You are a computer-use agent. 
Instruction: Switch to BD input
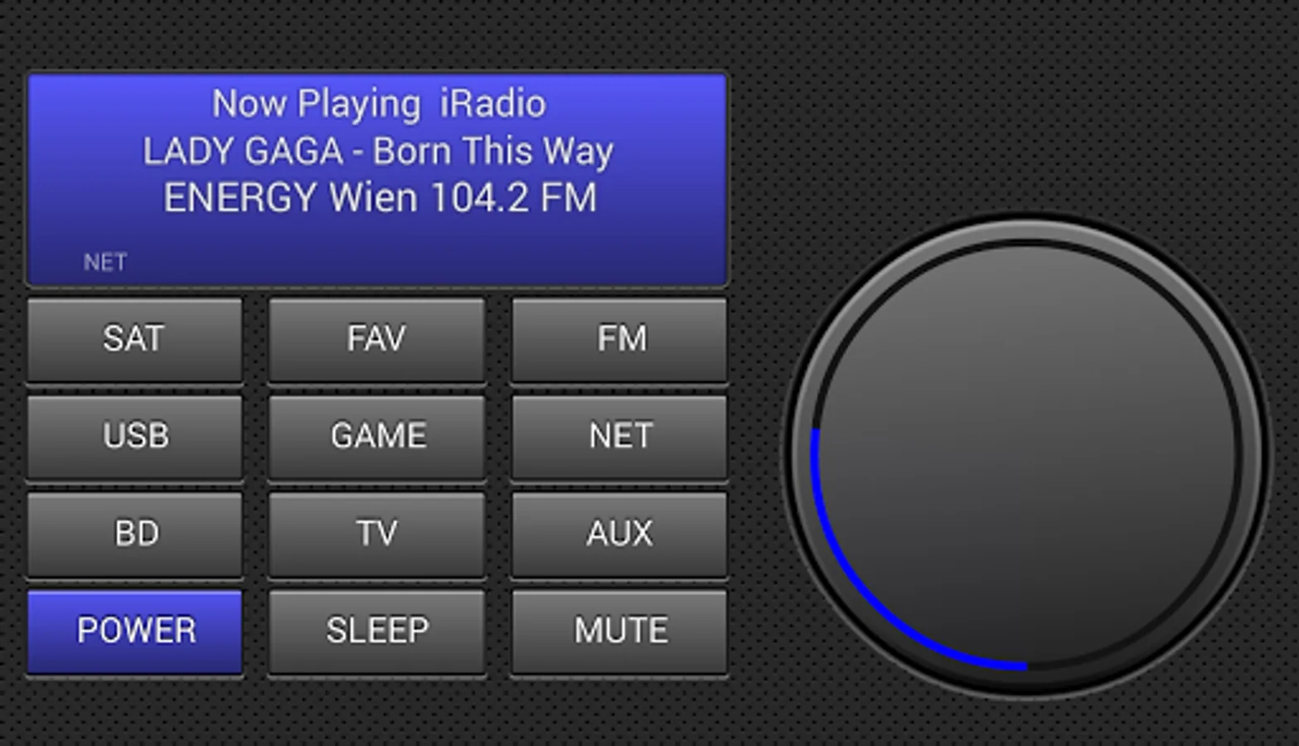tap(135, 534)
